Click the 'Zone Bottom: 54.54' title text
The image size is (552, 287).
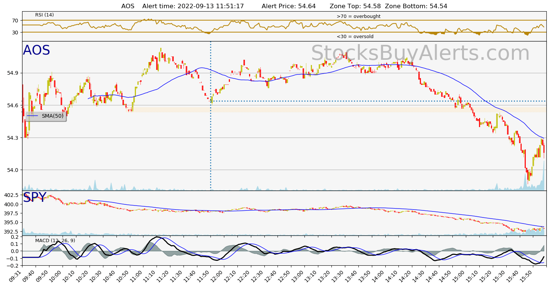[x=416, y=6]
